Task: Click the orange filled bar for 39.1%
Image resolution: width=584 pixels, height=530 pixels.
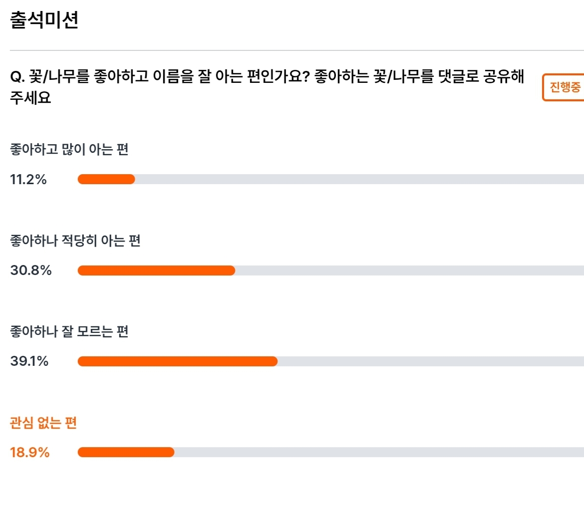Action: [178, 361]
